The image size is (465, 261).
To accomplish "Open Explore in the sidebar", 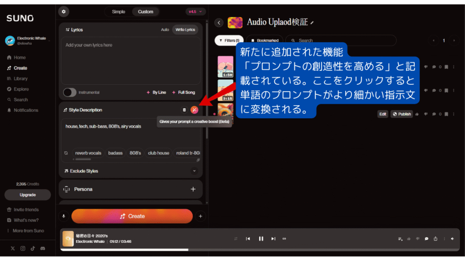I will click(x=18, y=89).
